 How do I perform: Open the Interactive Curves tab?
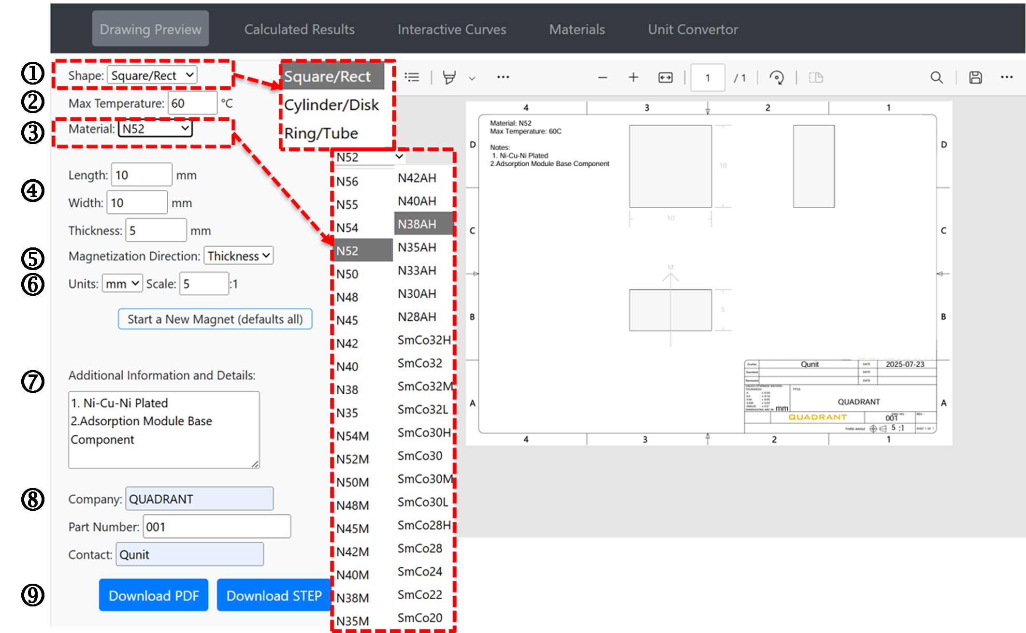click(451, 29)
